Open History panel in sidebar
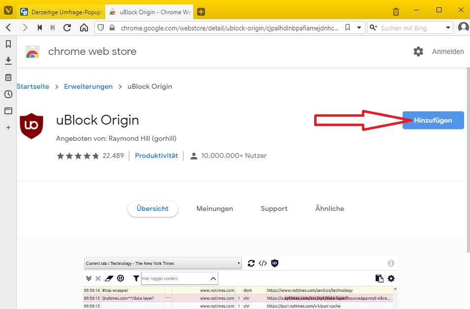 point(8,94)
